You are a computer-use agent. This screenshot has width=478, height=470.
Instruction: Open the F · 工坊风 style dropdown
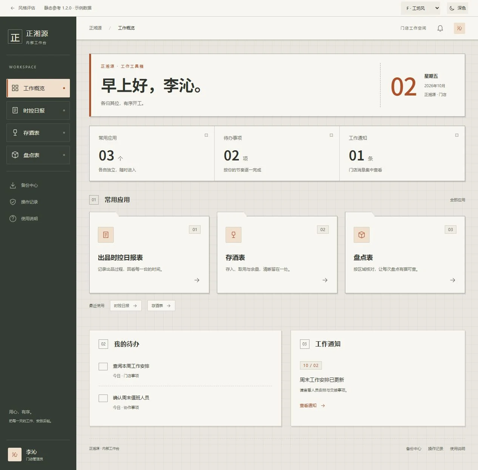pyautogui.click(x=421, y=8)
